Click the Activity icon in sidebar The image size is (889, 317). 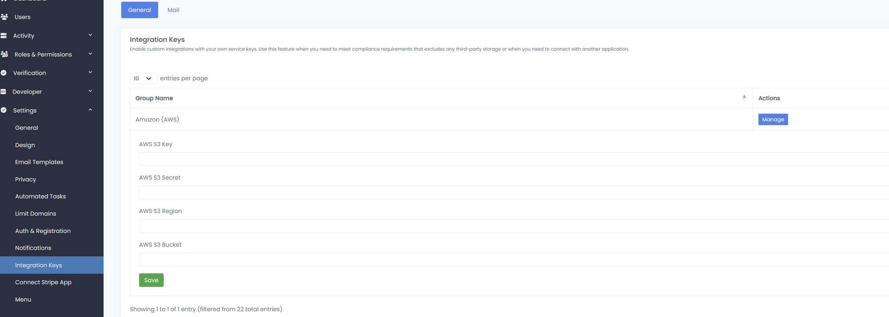click(x=4, y=36)
